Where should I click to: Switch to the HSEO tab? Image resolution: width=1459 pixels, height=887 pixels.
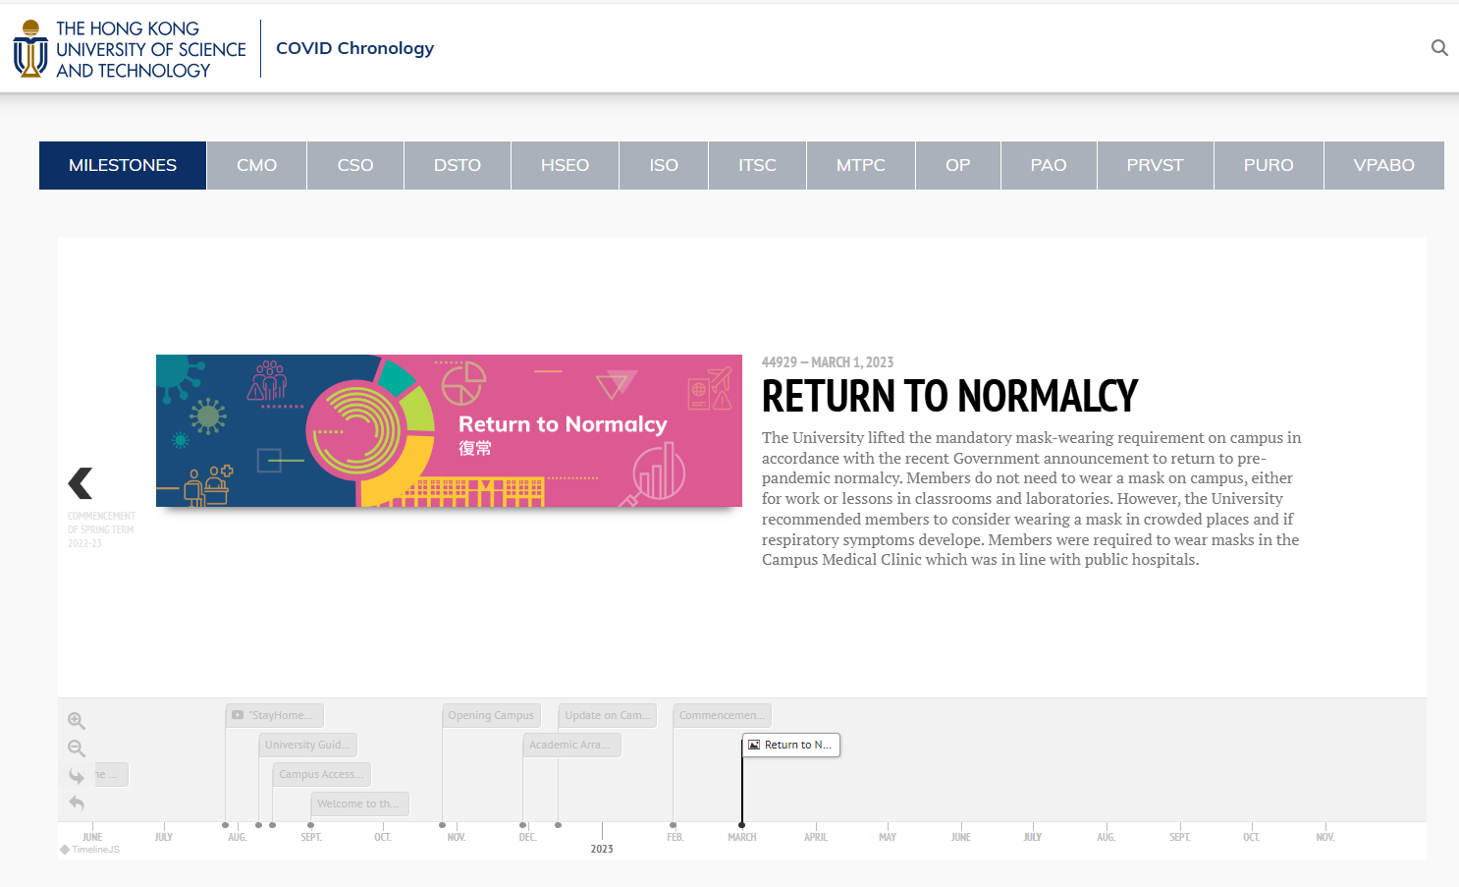[565, 165]
